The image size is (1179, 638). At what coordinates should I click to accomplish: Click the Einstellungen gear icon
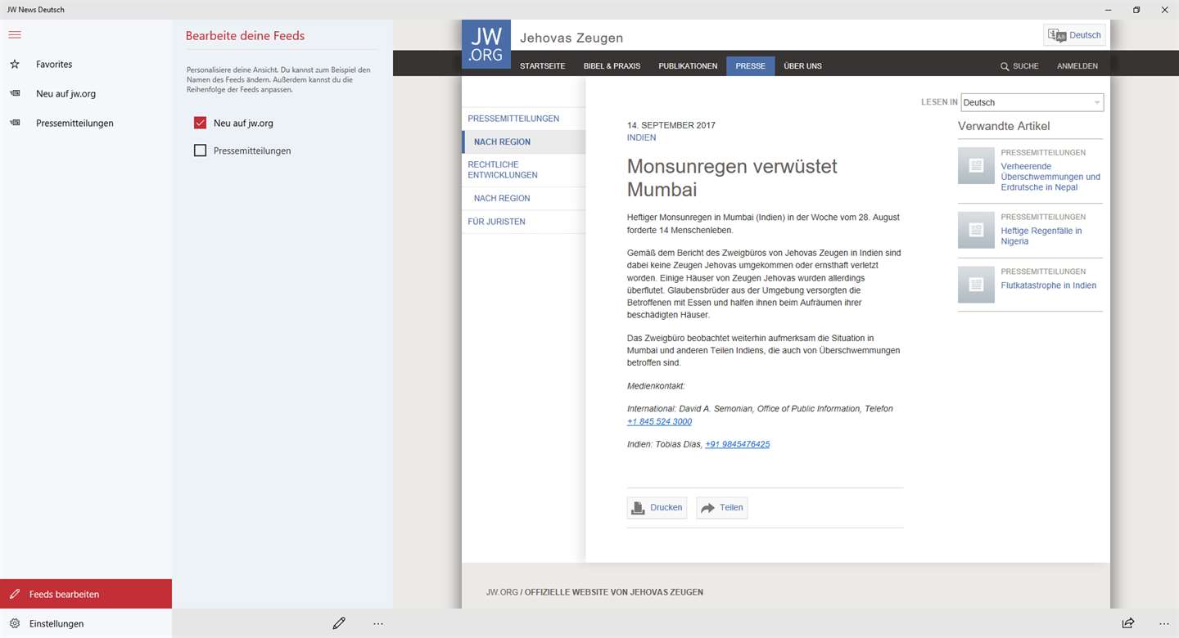(15, 623)
